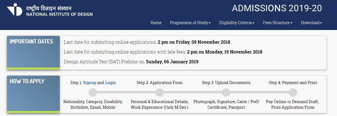
Task: Click the Step 2: Application Form label
Action: (160, 83)
